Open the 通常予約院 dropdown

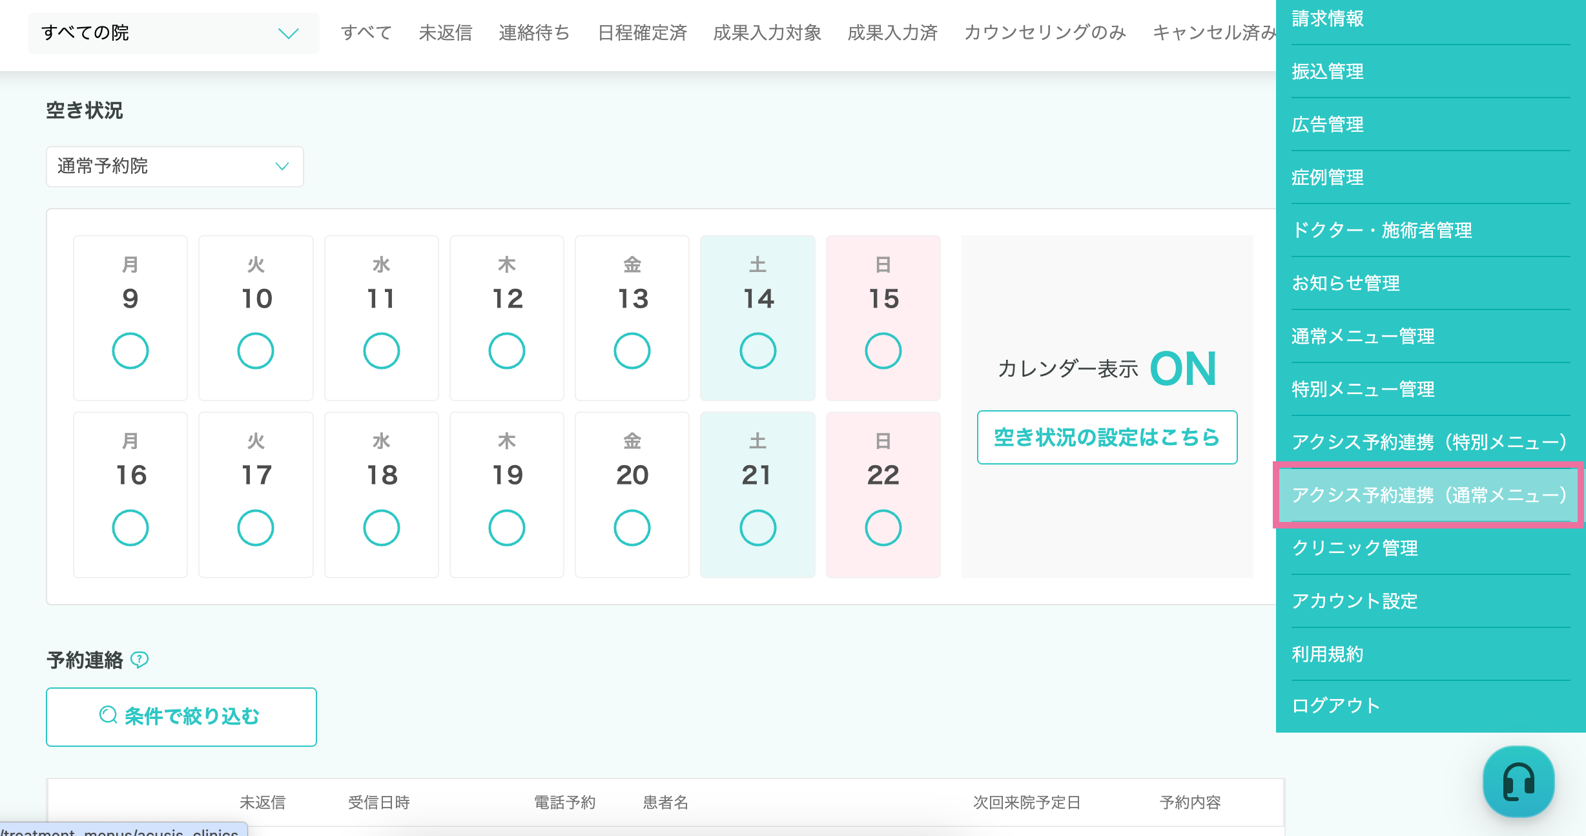point(174,167)
